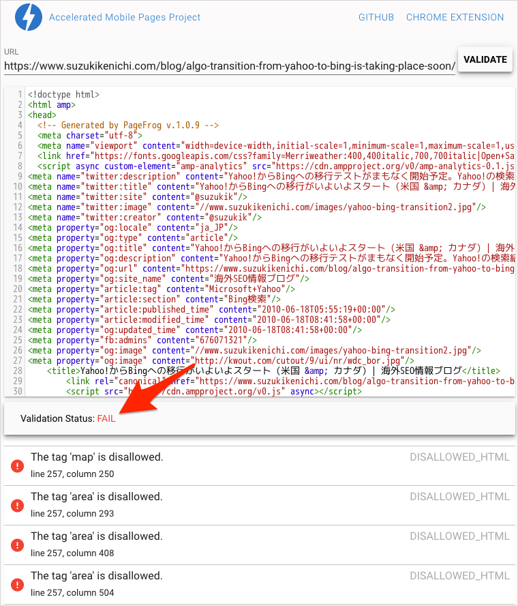Viewport: 518px width, 606px height.
Task: Click error icon at line 257, column 504
Action: click(x=17, y=584)
